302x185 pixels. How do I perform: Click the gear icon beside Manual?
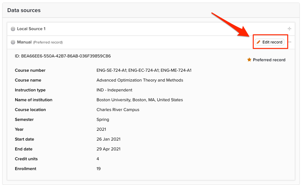pos(13,42)
